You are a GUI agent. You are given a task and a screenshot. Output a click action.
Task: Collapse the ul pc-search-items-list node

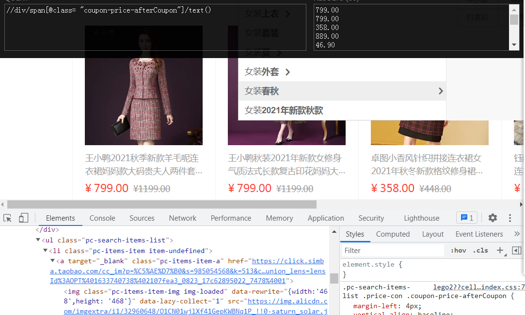(x=38, y=240)
